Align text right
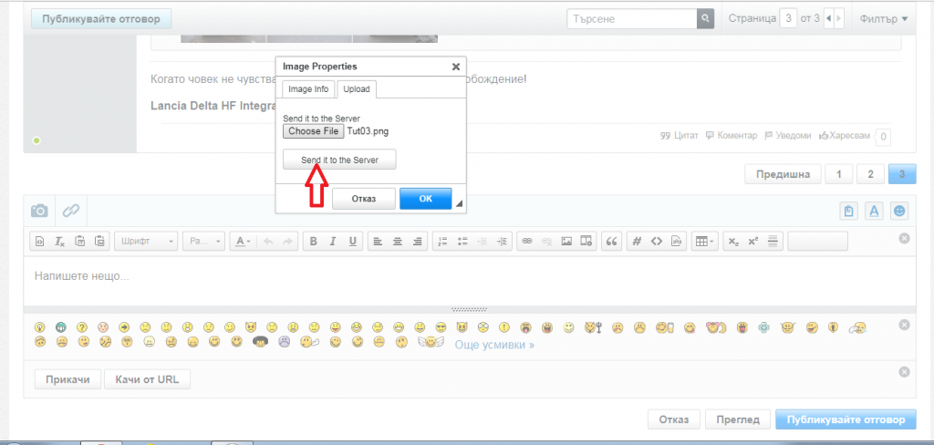 point(417,242)
